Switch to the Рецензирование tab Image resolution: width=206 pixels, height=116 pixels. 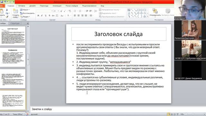click(x=89, y=6)
